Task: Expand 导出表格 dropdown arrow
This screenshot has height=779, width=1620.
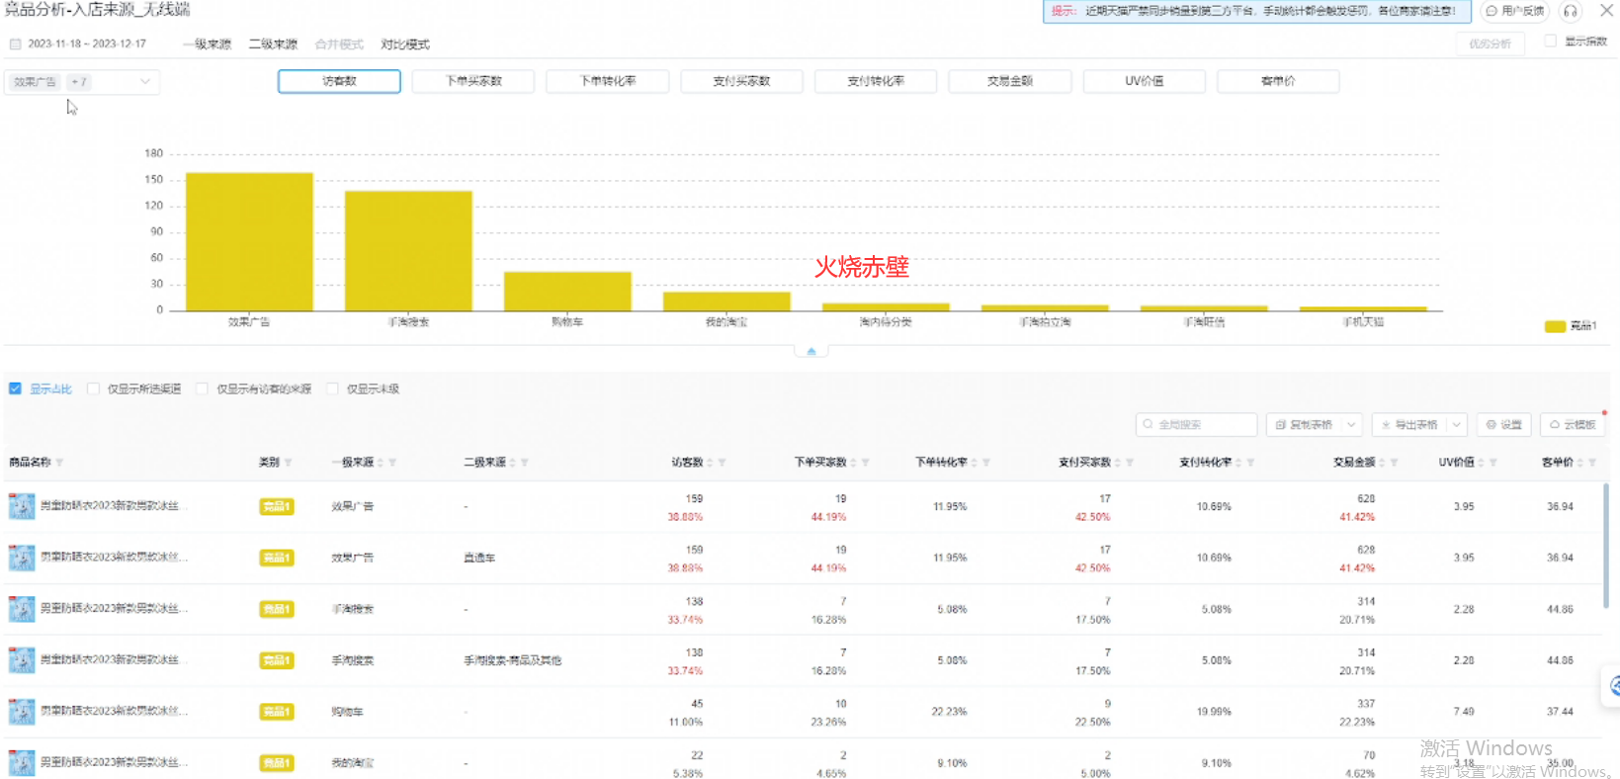Action: (x=1456, y=424)
